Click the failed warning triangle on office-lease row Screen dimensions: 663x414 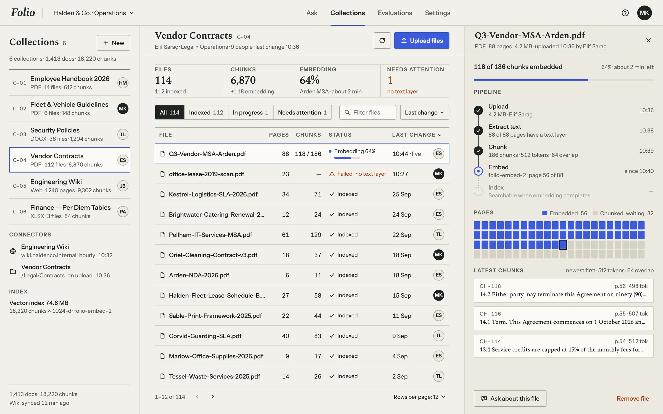point(332,174)
